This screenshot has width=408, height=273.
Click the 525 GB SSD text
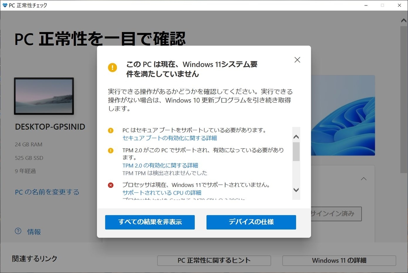click(29, 158)
